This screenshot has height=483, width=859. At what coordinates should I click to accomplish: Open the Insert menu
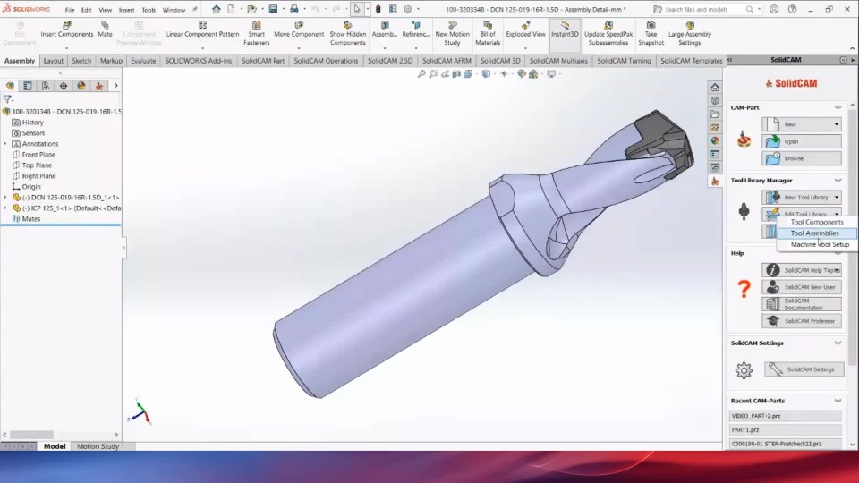tap(126, 10)
